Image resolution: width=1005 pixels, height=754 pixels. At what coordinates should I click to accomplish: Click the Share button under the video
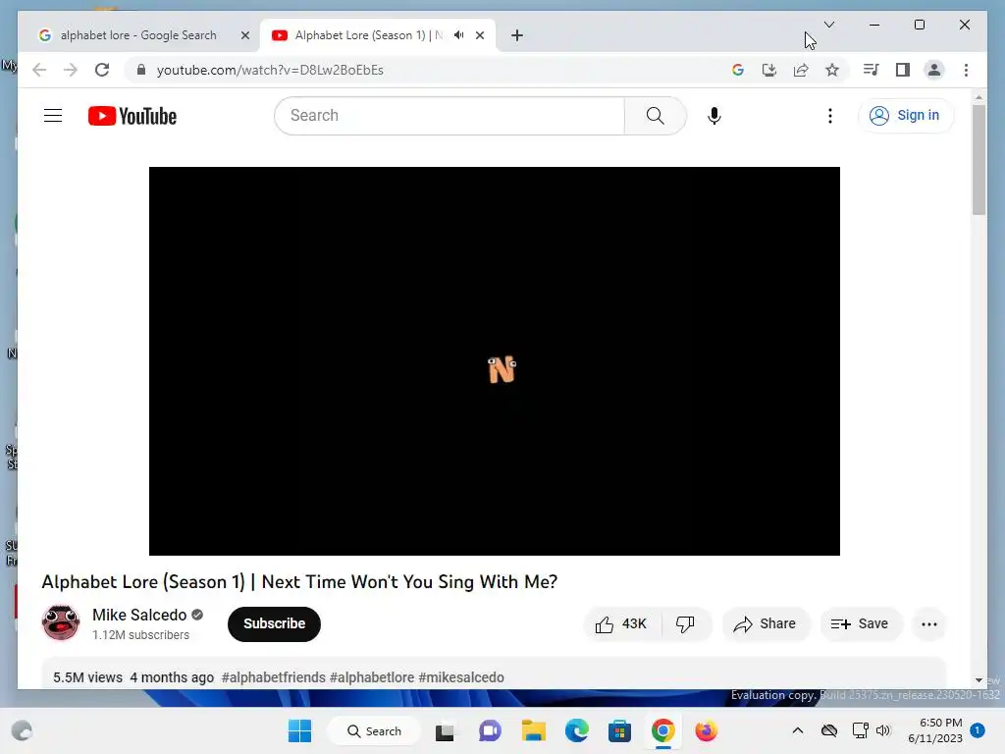(x=766, y=623)
